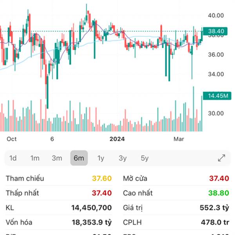Open the 5y timeframe chart

coord(145,158)
